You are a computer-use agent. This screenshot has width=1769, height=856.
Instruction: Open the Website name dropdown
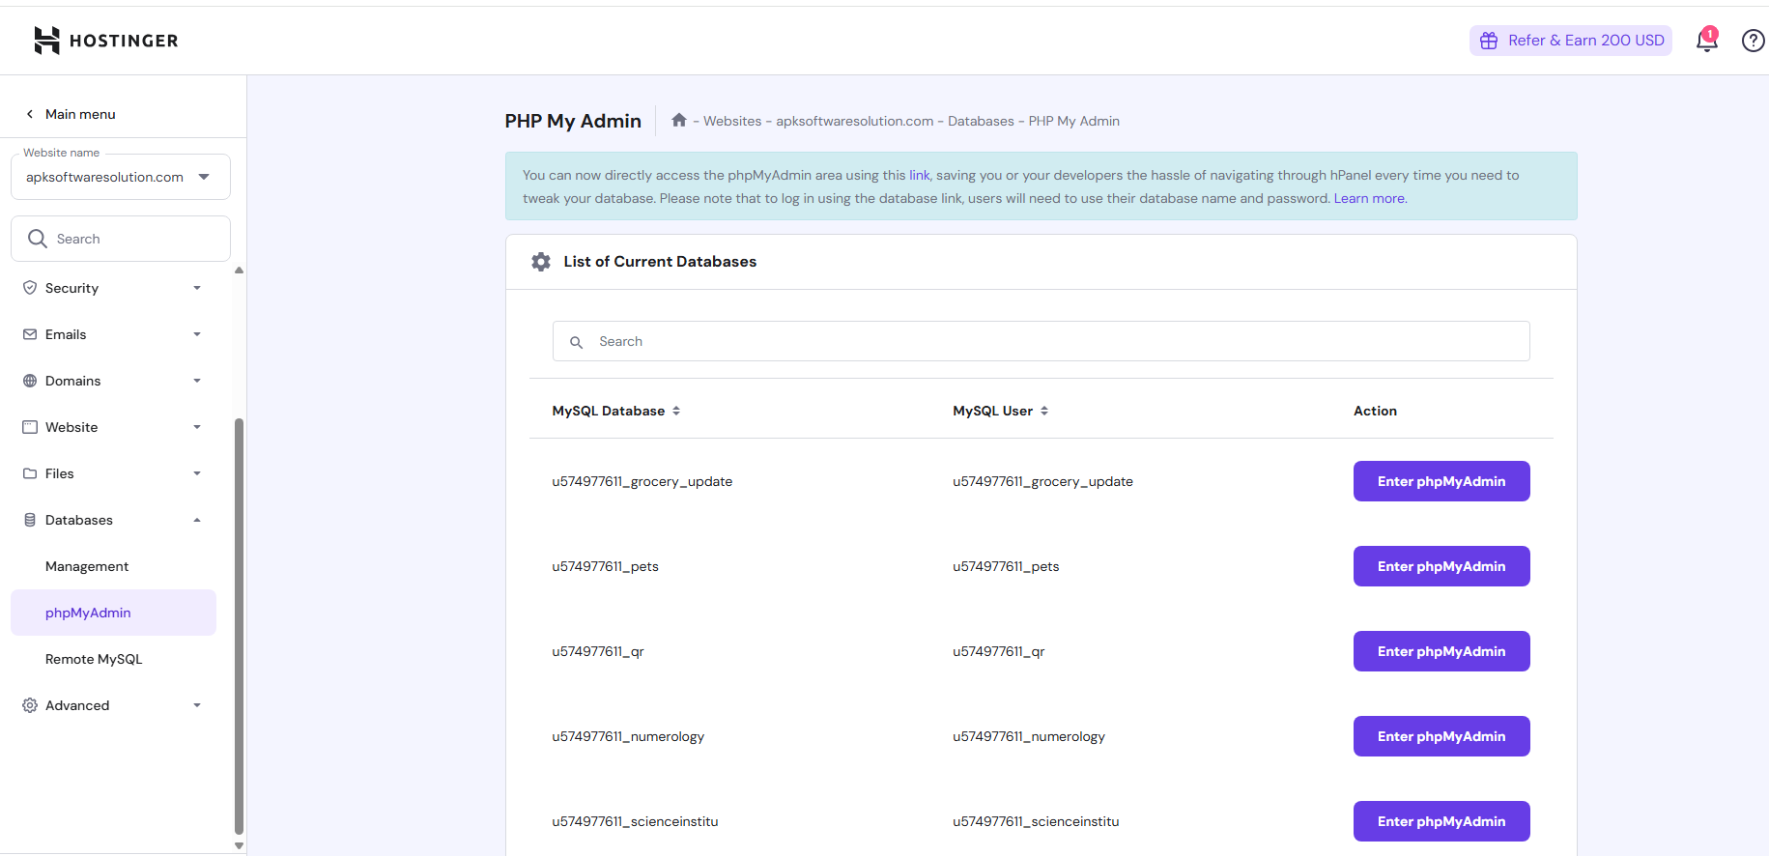pyautogui.click(x=121, y=177)
